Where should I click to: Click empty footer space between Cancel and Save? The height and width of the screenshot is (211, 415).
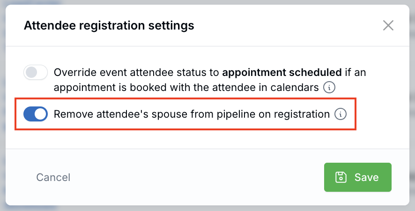pyautogui.click(x=197, y=177)
